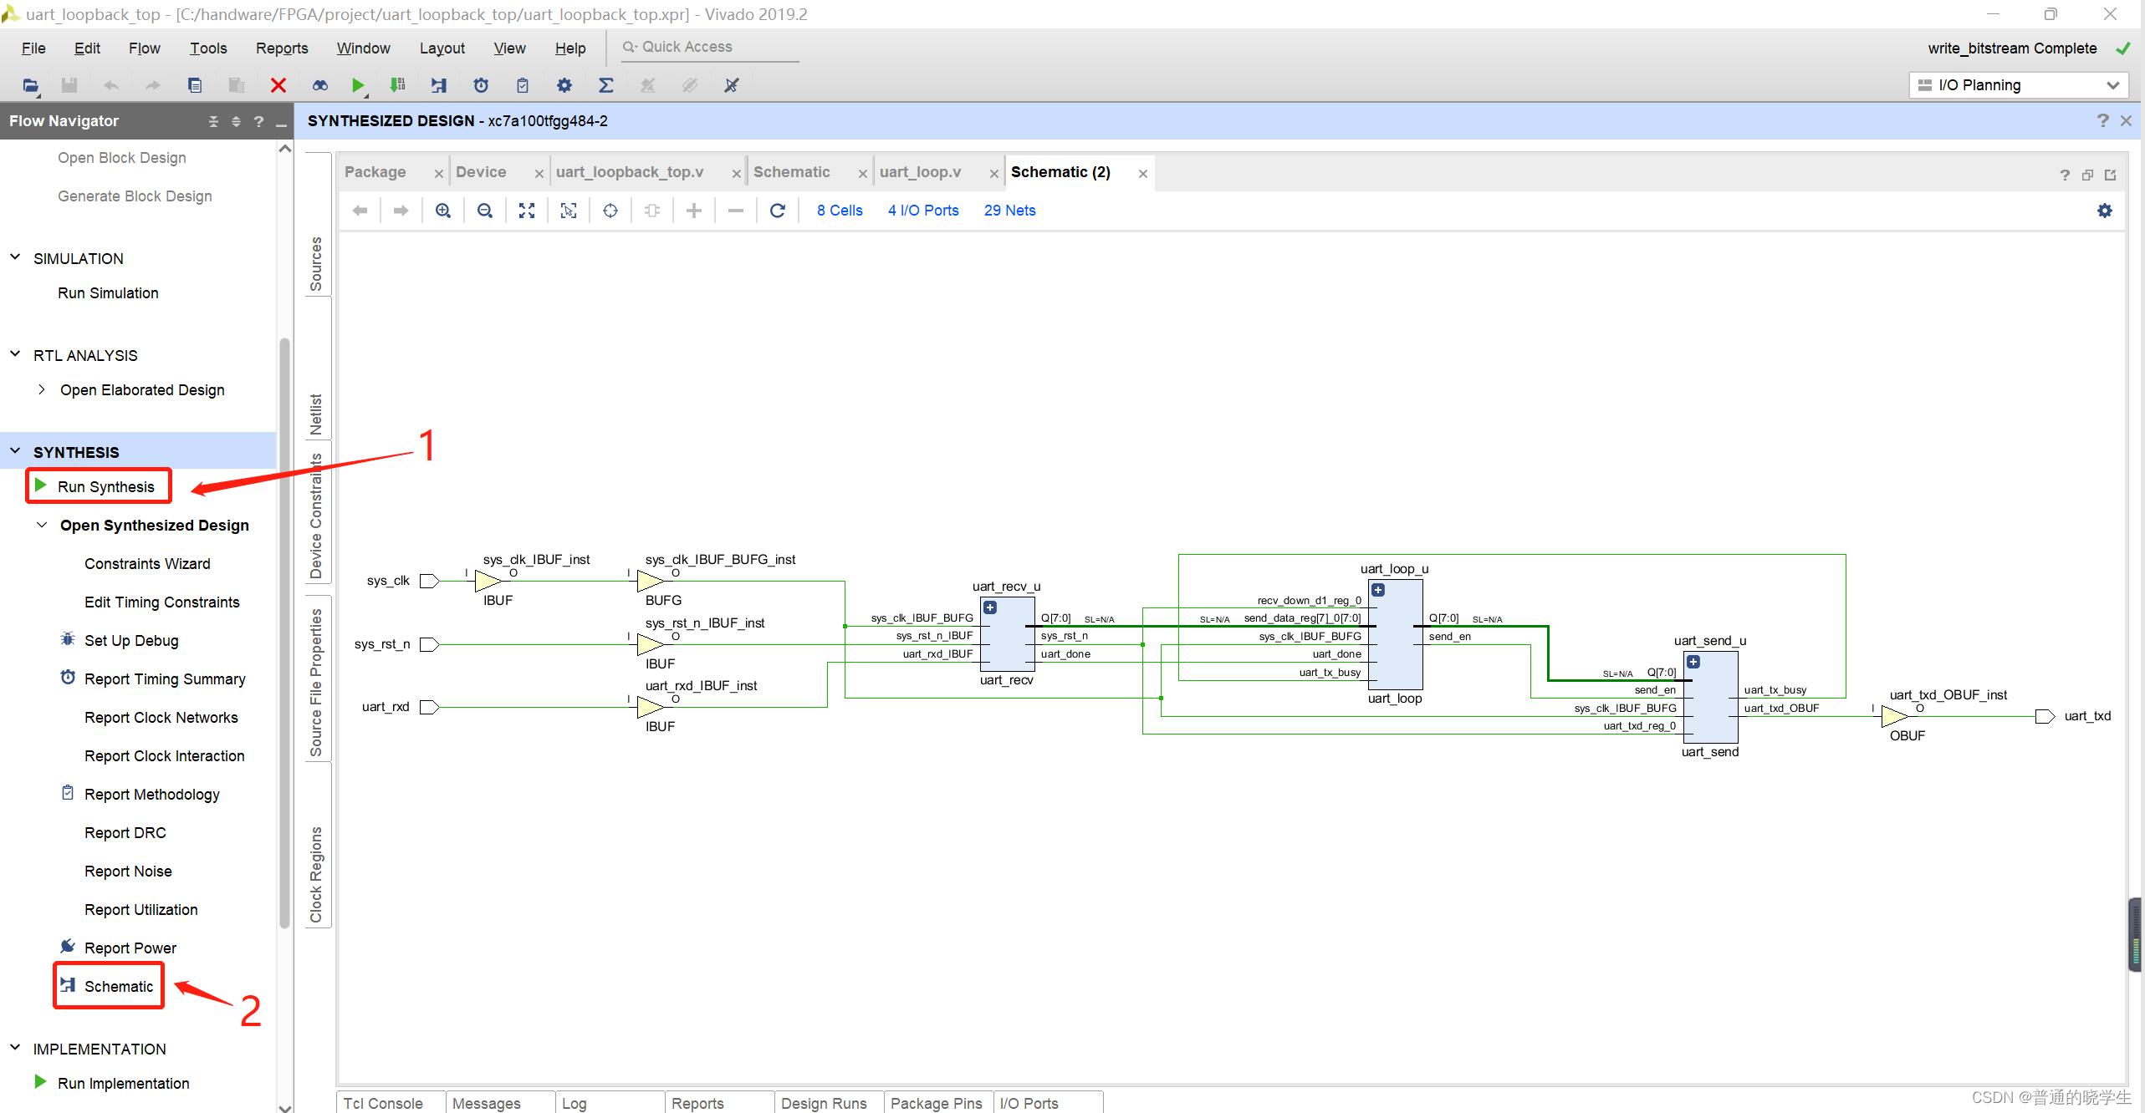Expand the uart_send_u block plus icon

(1693, 662)
